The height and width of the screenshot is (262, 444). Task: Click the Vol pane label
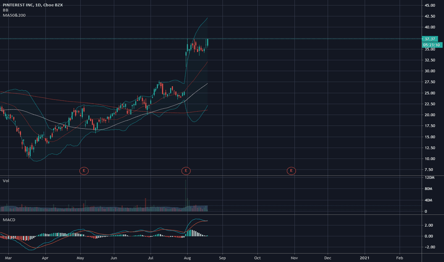click(6, 181)
